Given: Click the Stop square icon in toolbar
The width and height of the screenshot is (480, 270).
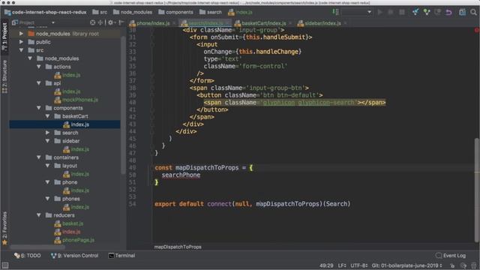Looking at the screenshot, I should [402, 12].
